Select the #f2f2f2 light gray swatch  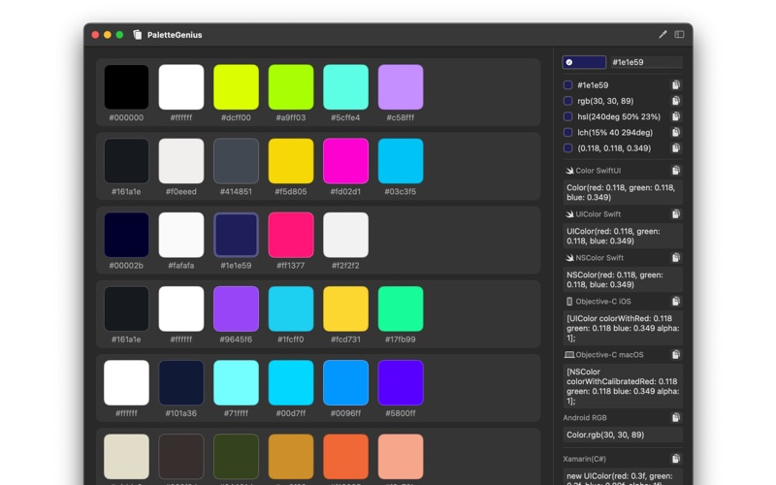345,235
